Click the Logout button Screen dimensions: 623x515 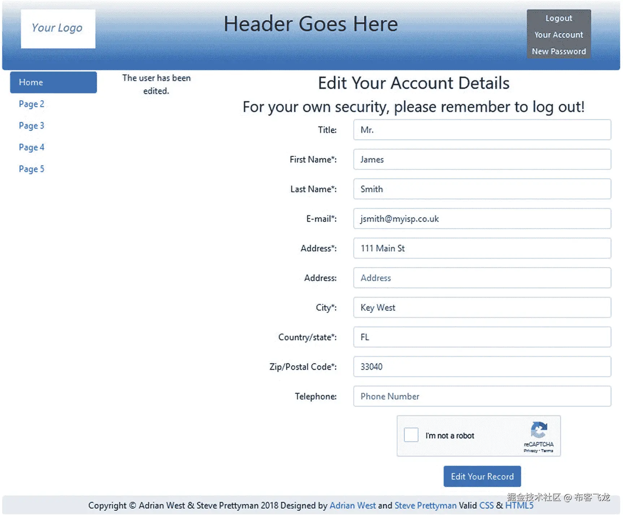click(558, 18)
